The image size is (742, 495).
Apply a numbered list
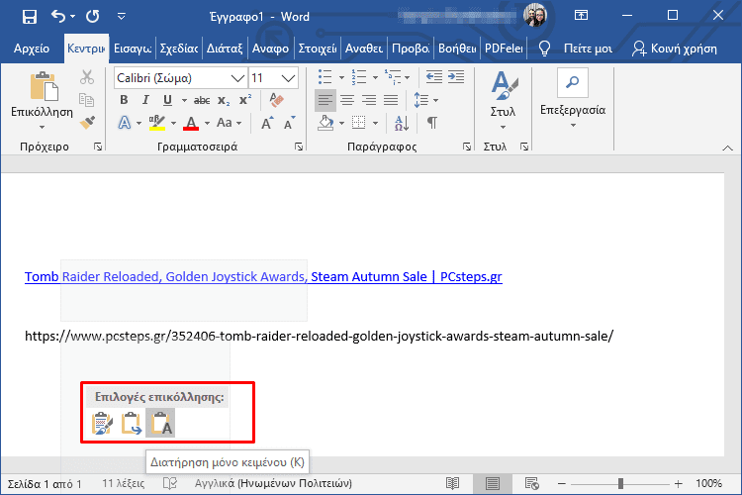tap(359, 77)
